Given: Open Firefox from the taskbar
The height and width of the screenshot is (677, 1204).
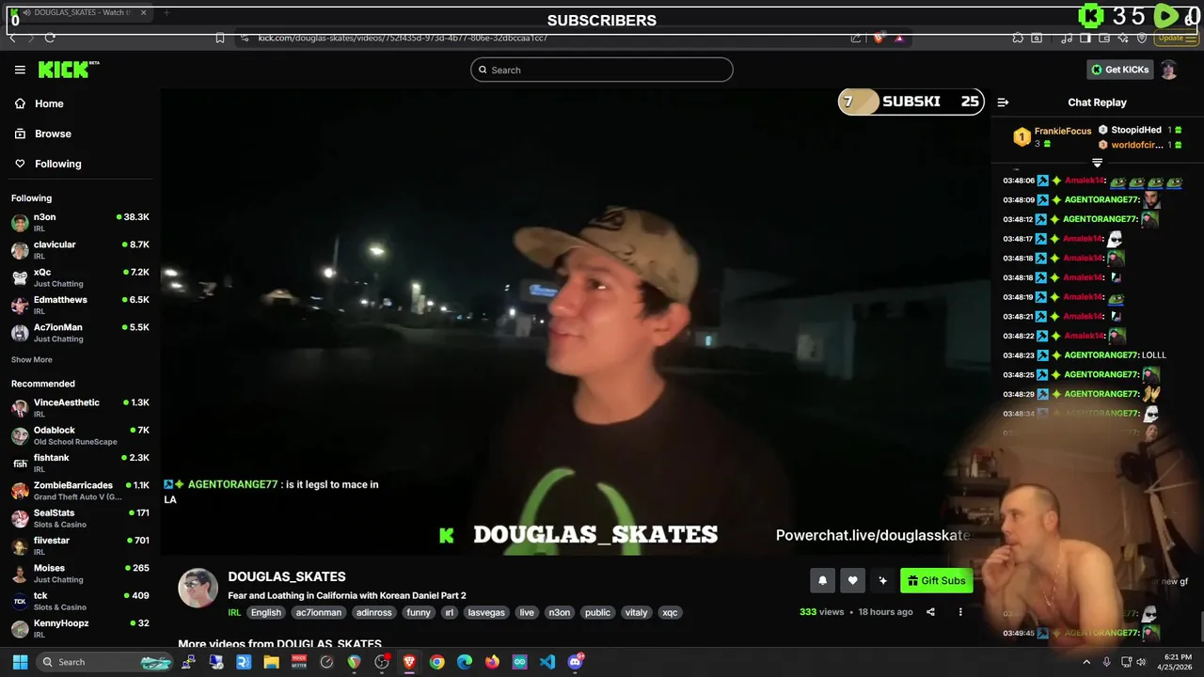Looking at the screenshot, I should click(492, 662).
